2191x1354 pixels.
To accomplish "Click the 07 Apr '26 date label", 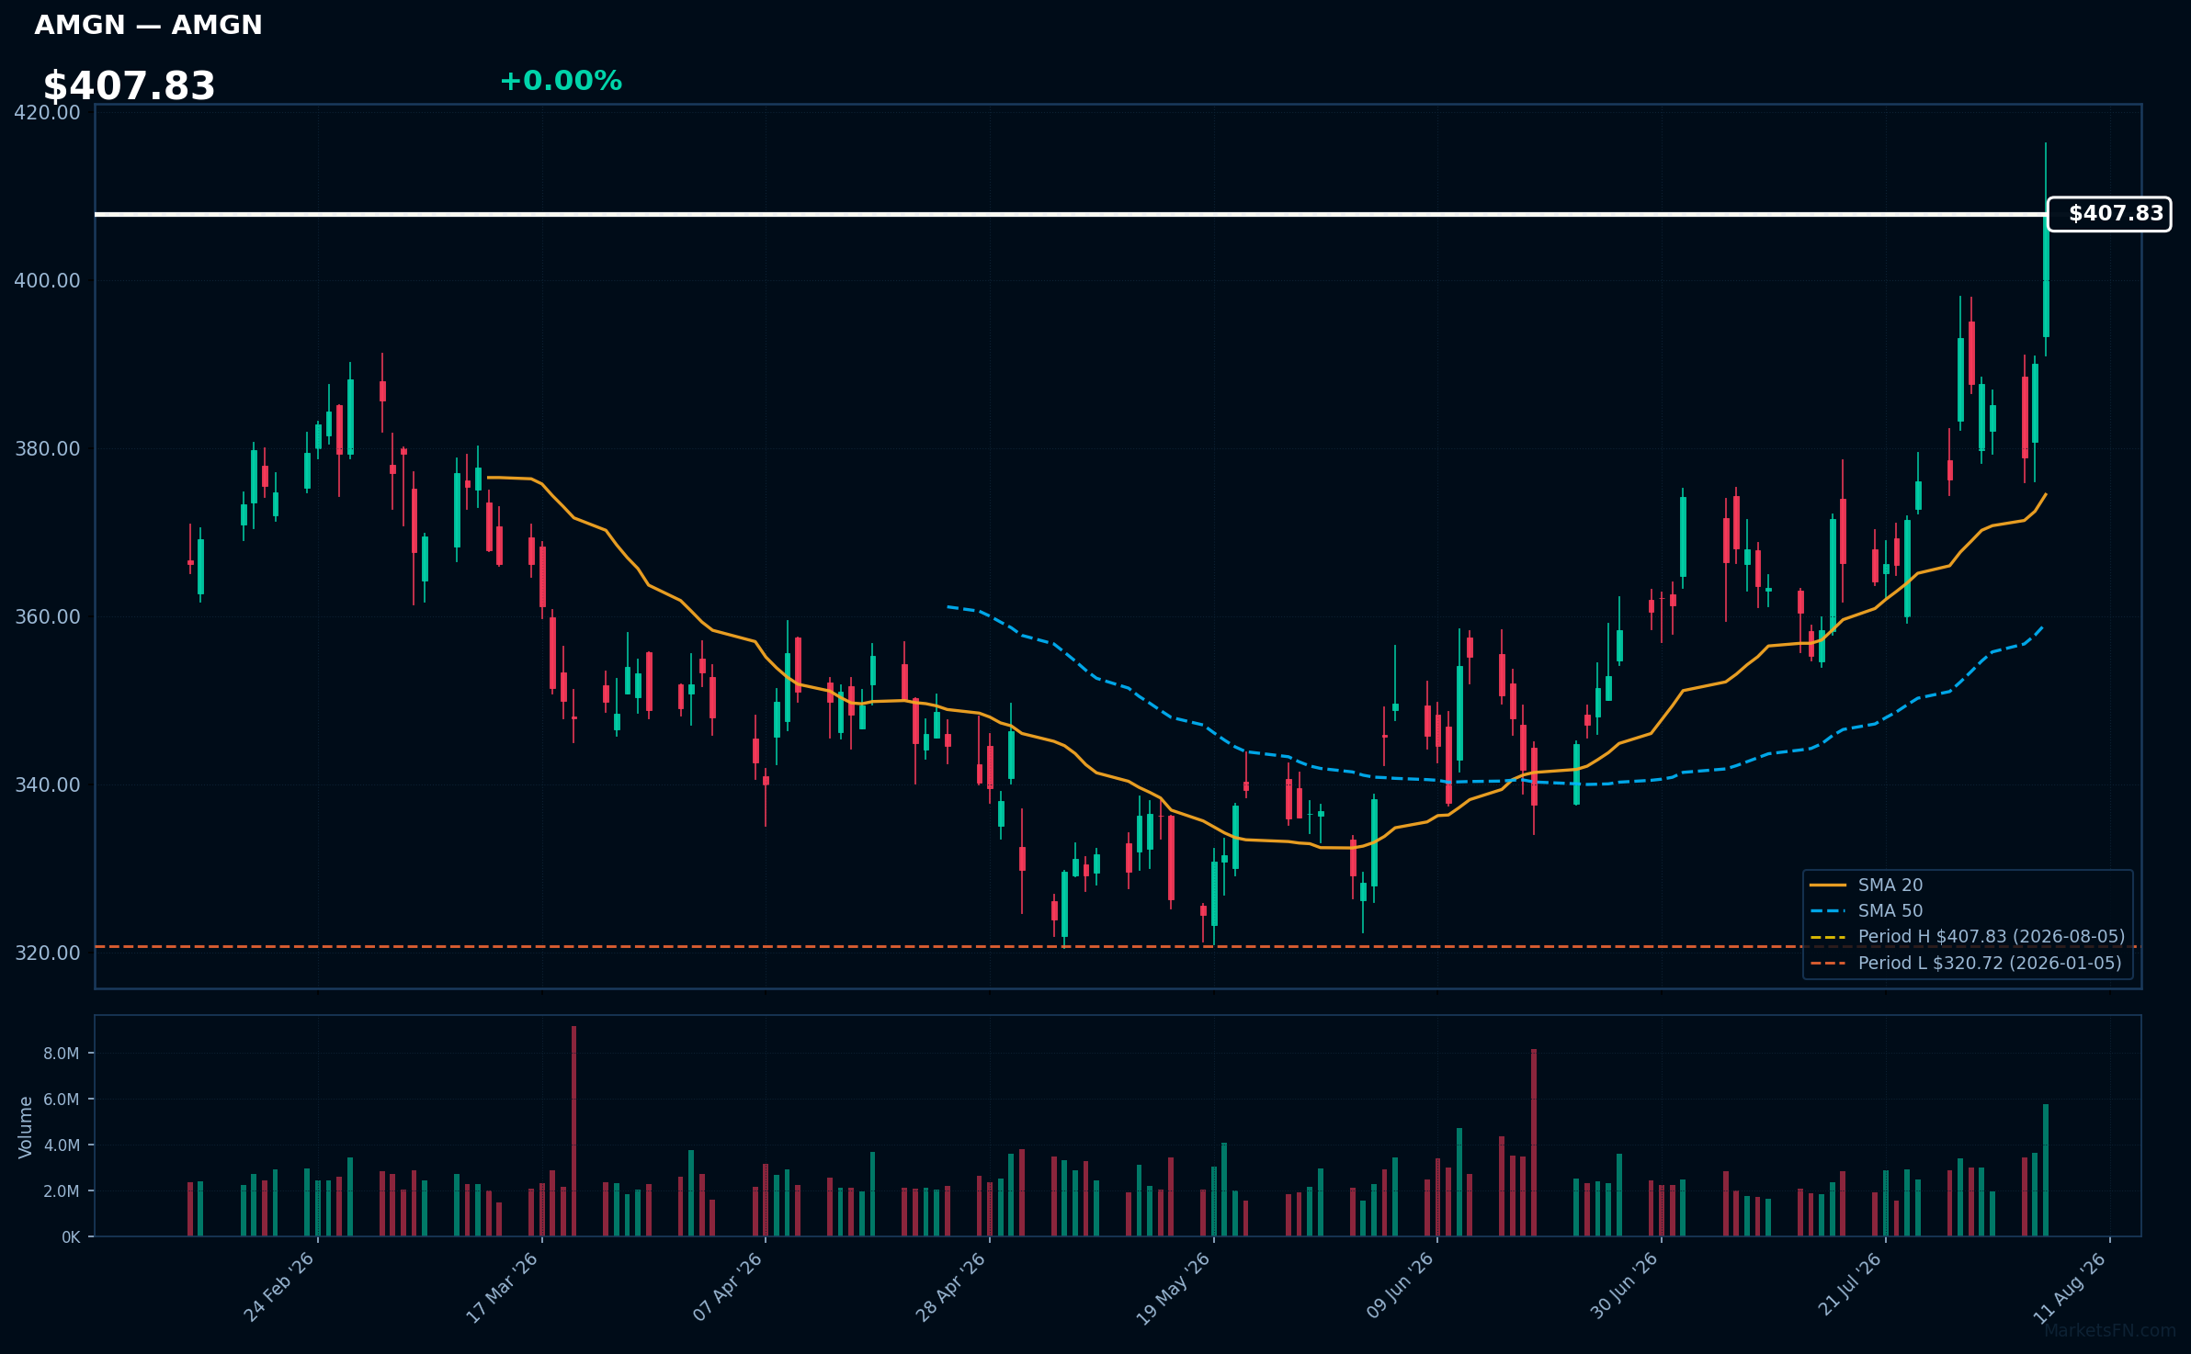I will click(x=726, y=1287).
